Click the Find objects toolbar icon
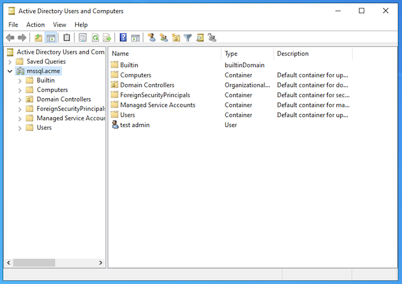 [200, 38]
